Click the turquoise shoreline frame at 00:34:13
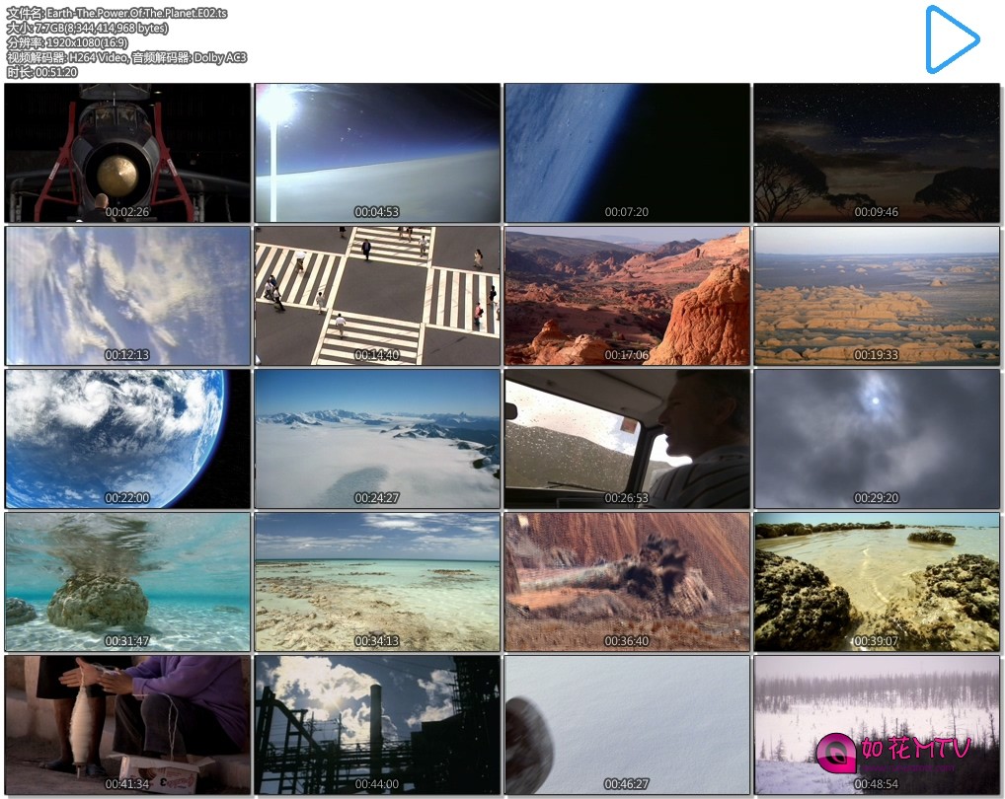 (377, 582)
